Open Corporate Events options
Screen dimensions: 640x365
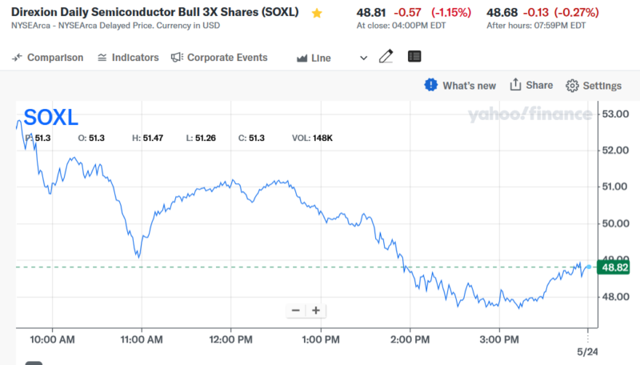click(219, 58)
